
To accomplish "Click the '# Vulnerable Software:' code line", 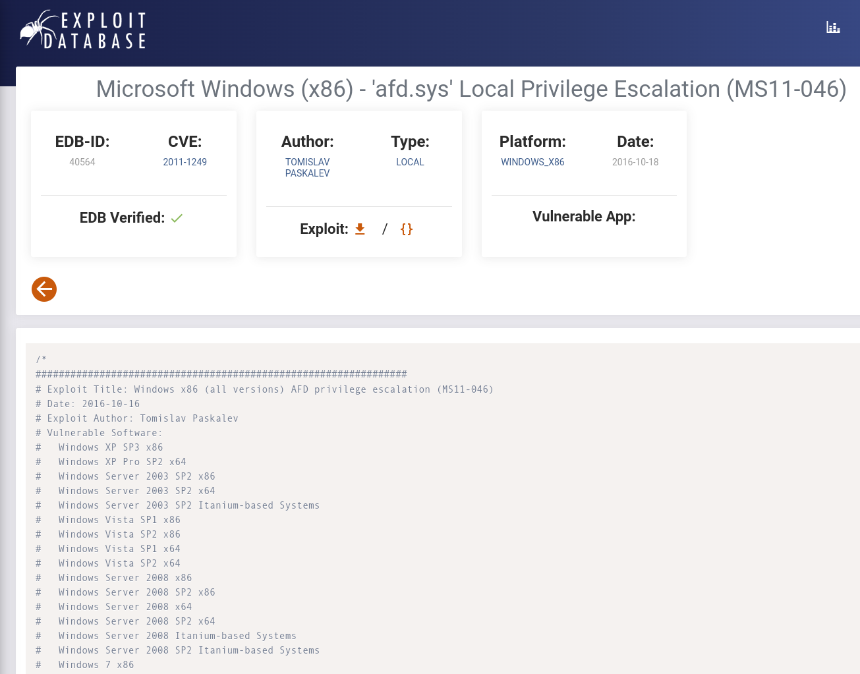I will tap(99, 433).
